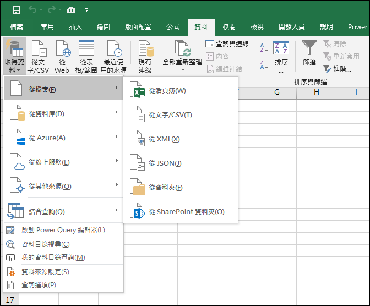The width and height of the screenshot is (370, 306).
Task: Choose 從文字/CSV(T) in the submenu
Action: point(181,115)
